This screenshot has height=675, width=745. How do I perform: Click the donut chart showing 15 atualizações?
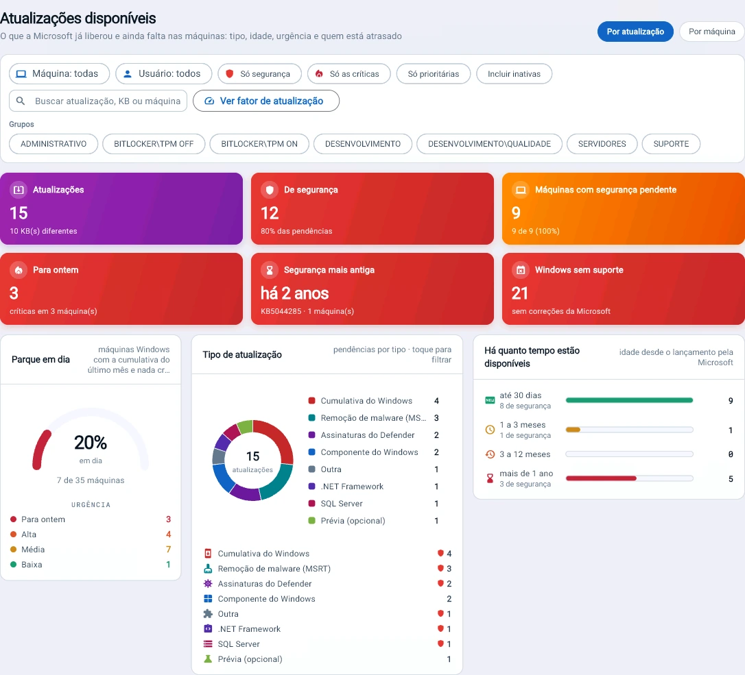point(252,461)
